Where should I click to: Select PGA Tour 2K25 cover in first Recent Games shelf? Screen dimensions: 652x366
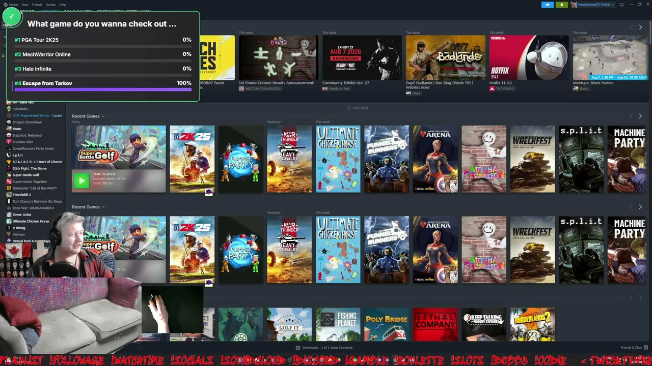click(192, 159)
